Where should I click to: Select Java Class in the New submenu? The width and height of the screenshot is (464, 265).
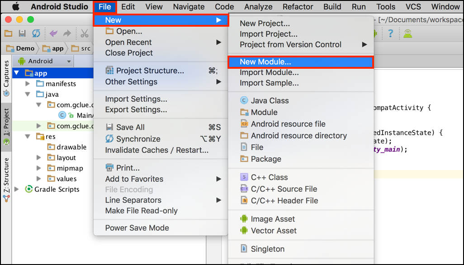[270, 101]
